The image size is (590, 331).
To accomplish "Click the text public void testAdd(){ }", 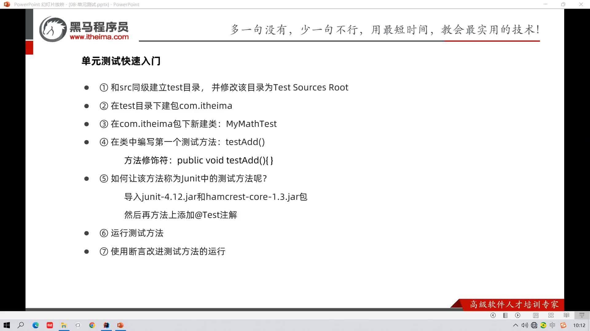I will pyautogui.click(x=225, y=160).
